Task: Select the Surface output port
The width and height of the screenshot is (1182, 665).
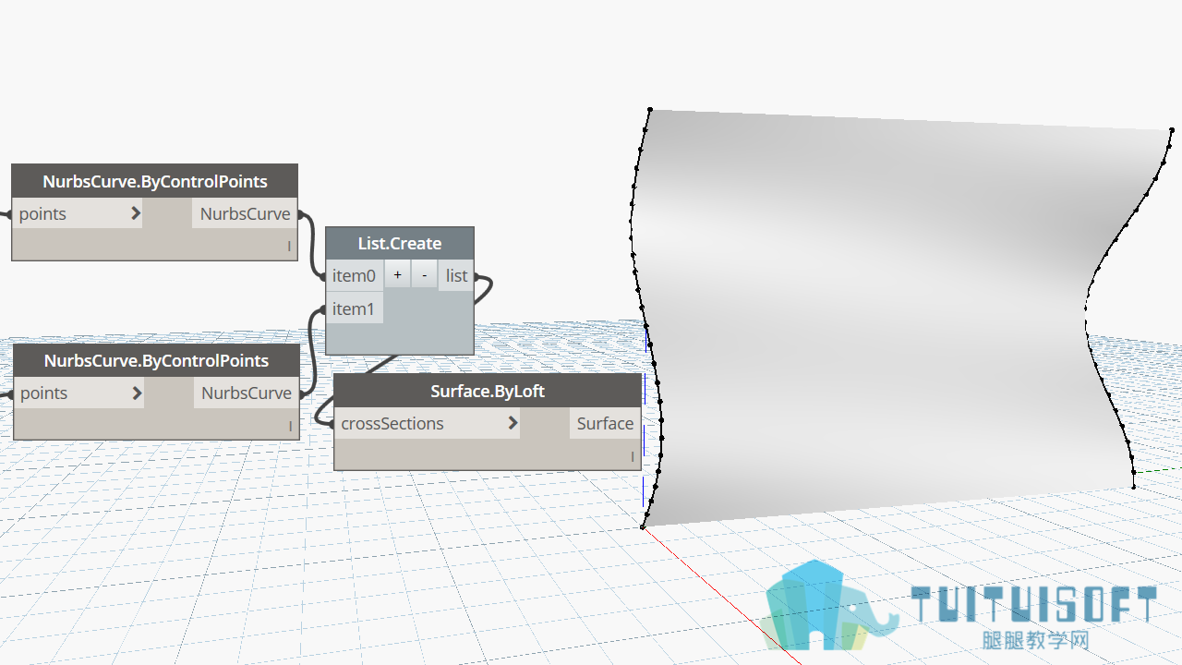Action: [605, 423]
